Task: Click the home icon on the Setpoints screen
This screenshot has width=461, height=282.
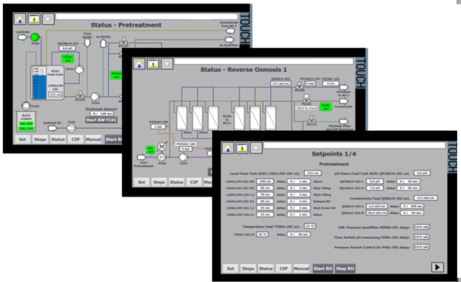Action: click(228, 147)
